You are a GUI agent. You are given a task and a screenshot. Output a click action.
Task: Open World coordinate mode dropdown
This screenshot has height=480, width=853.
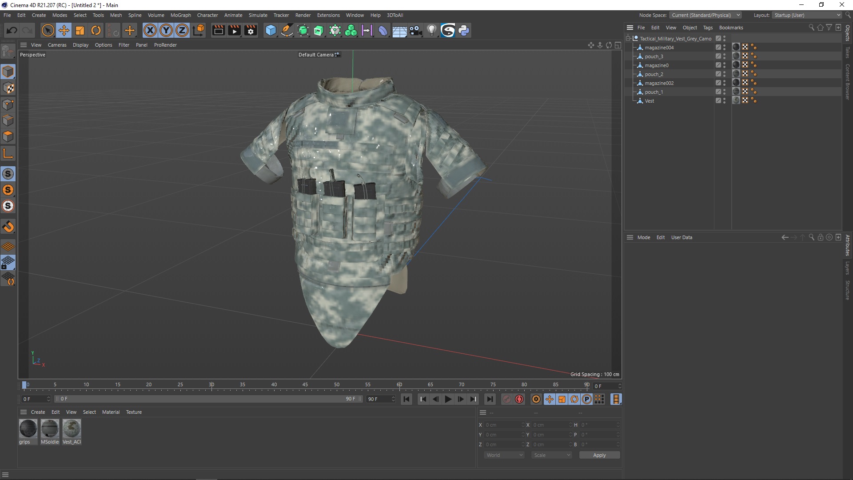point(504,455)
